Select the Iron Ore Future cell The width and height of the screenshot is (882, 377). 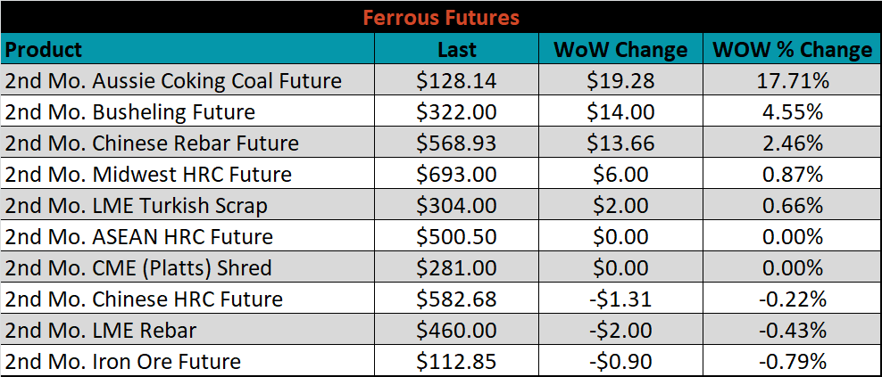click(x=187, y=360)
